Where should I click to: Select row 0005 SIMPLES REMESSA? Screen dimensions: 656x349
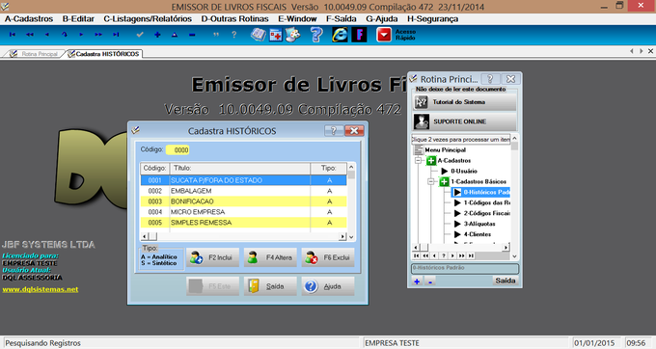[243, 223]
